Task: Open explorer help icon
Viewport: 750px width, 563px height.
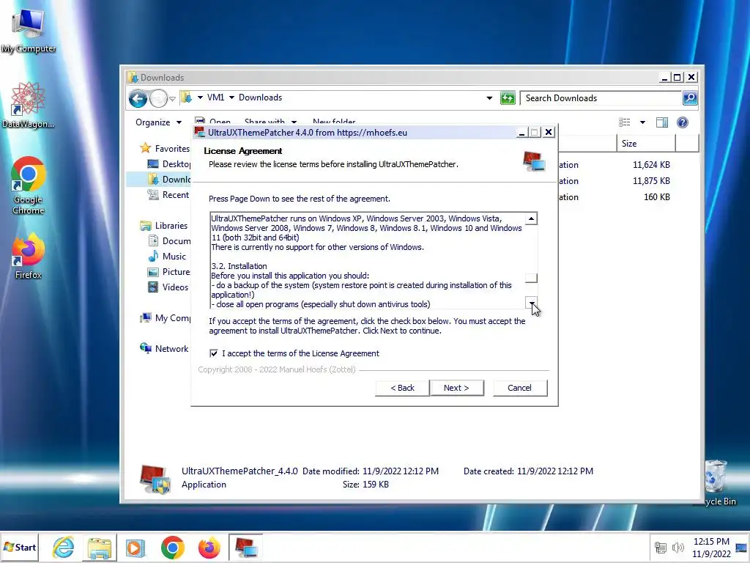Action: (683, 122)
